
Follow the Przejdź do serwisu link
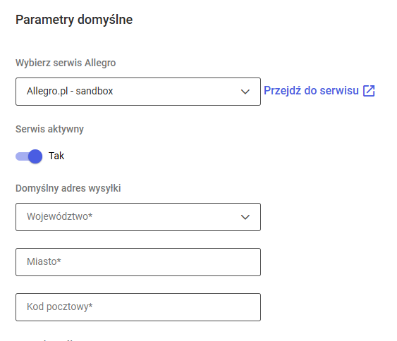pyautogui.click(x=311, y=91)
